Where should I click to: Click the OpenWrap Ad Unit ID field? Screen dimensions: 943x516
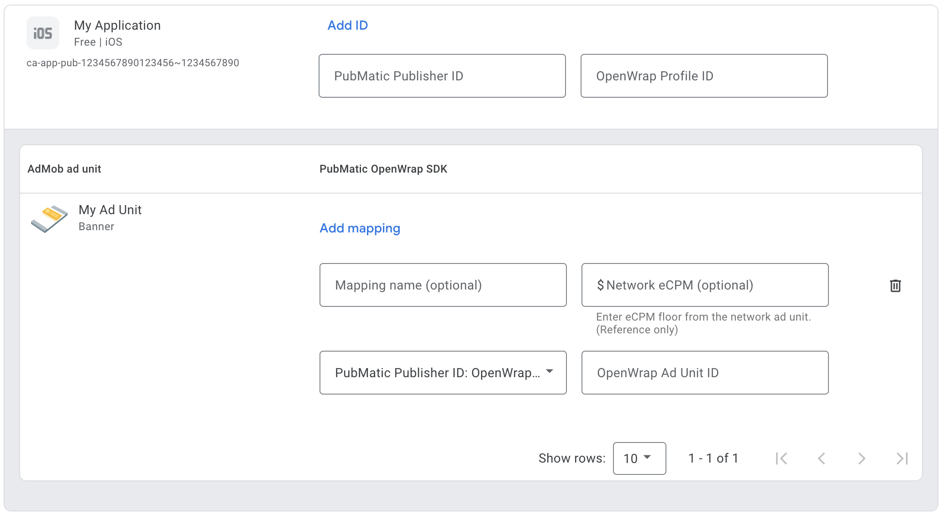(705, 373)
